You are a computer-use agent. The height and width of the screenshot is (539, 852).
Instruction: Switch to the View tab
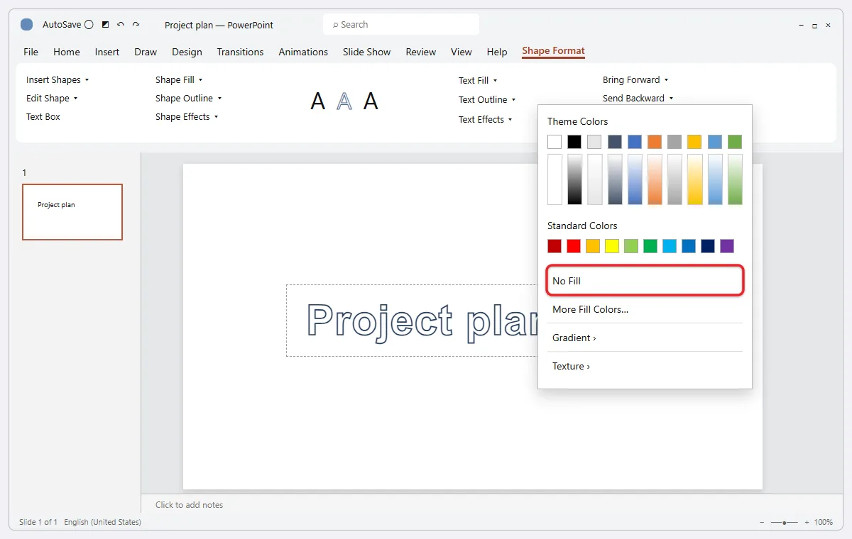point(461,52)
